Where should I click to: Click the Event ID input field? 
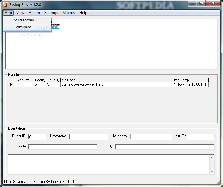[37, 137]
